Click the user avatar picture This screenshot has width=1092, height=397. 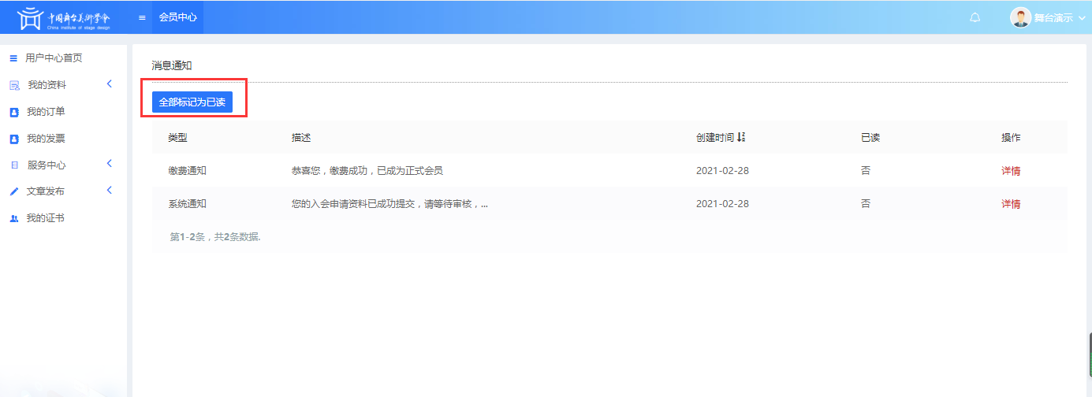point(1020,17)
